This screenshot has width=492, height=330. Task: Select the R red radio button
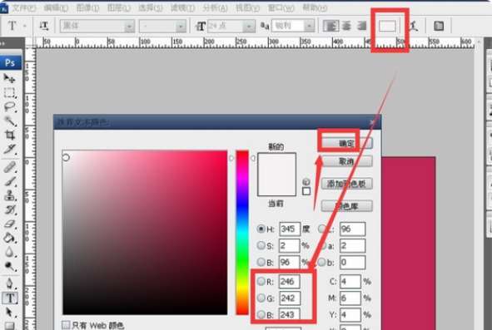261,281
